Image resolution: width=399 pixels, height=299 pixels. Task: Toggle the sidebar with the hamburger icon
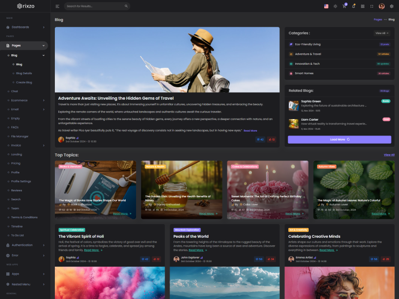click(57, 6)
